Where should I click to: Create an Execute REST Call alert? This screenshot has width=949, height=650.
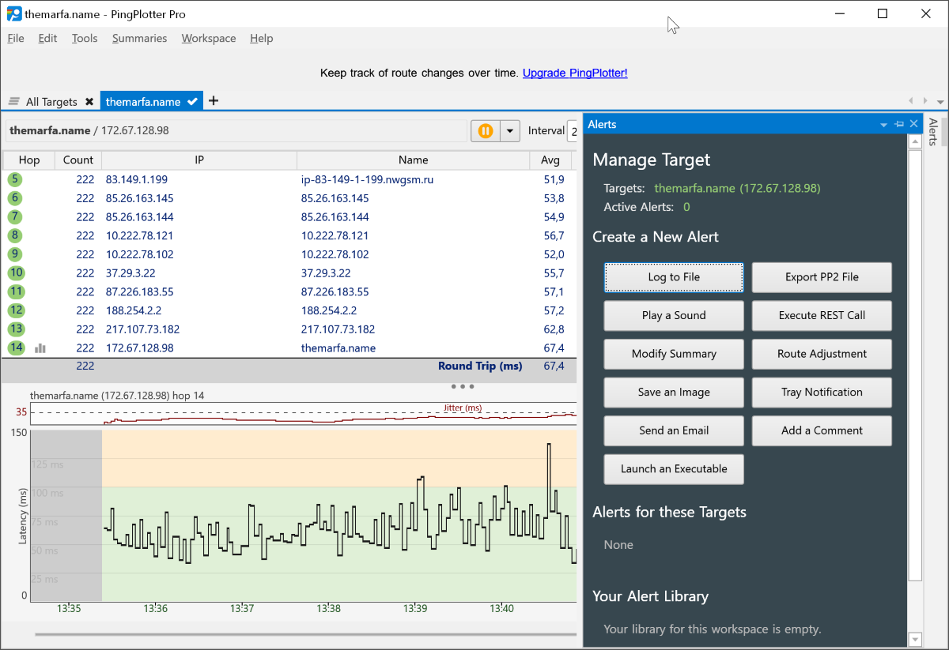[822, 315]
